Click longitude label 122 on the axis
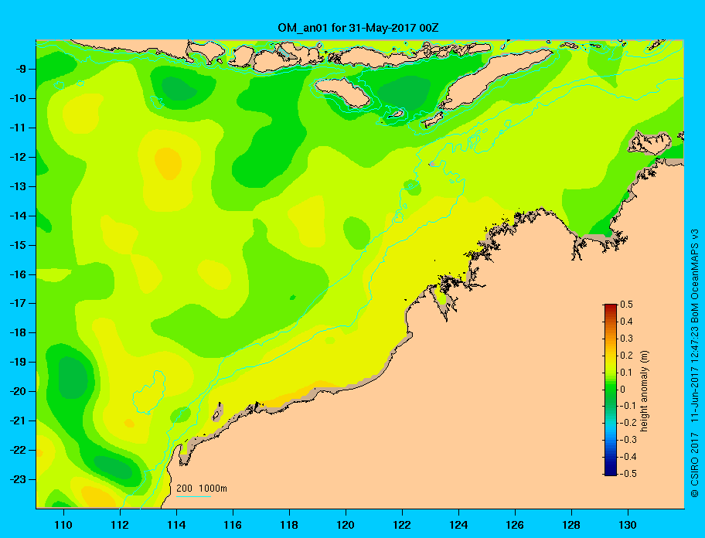The width and height of the screenshot is (705, 538). 402,525
